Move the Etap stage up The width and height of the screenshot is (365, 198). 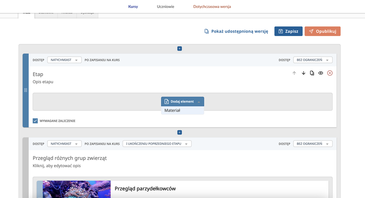point(294,73)
